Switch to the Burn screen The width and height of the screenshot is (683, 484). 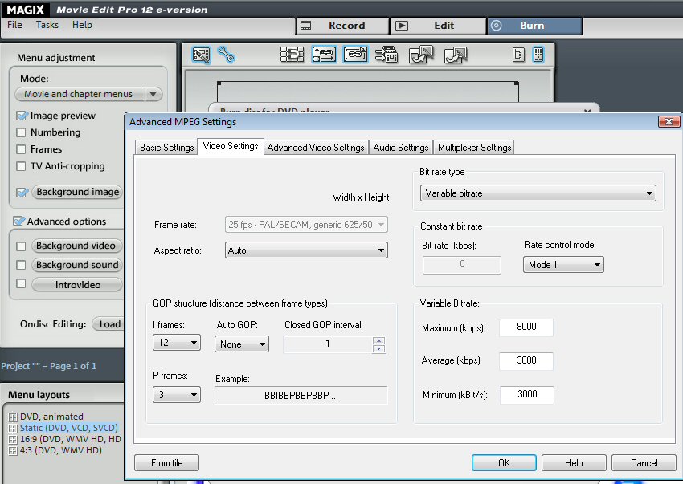pyautogui.click(x=535, y=26)
